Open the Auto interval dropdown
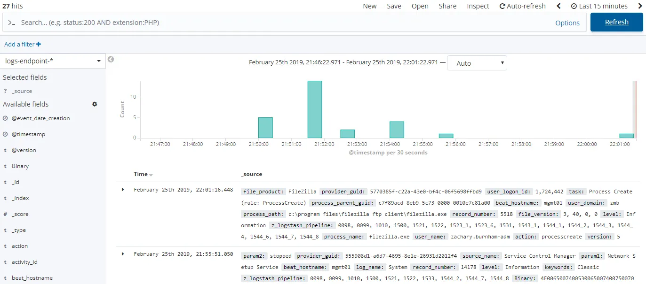This screenshot has width=646, height=284. 477,63
